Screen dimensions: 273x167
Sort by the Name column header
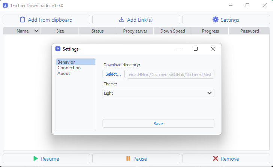point(22,31)
